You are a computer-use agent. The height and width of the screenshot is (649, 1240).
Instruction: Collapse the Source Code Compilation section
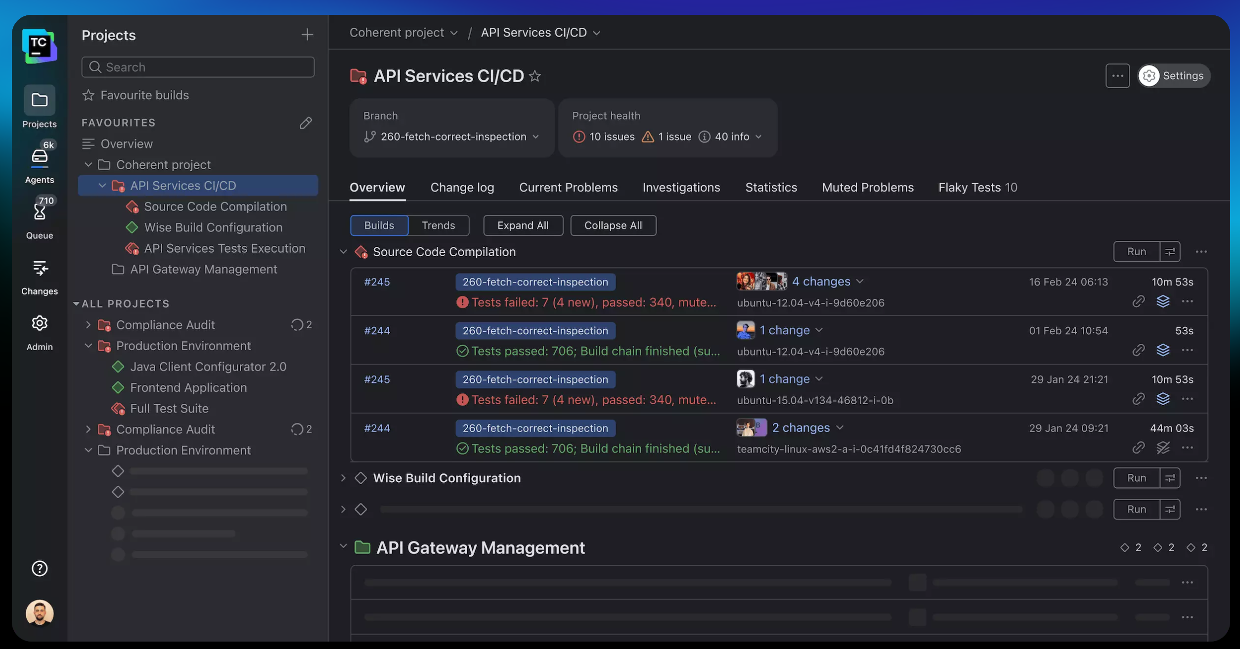click(343, 252)
